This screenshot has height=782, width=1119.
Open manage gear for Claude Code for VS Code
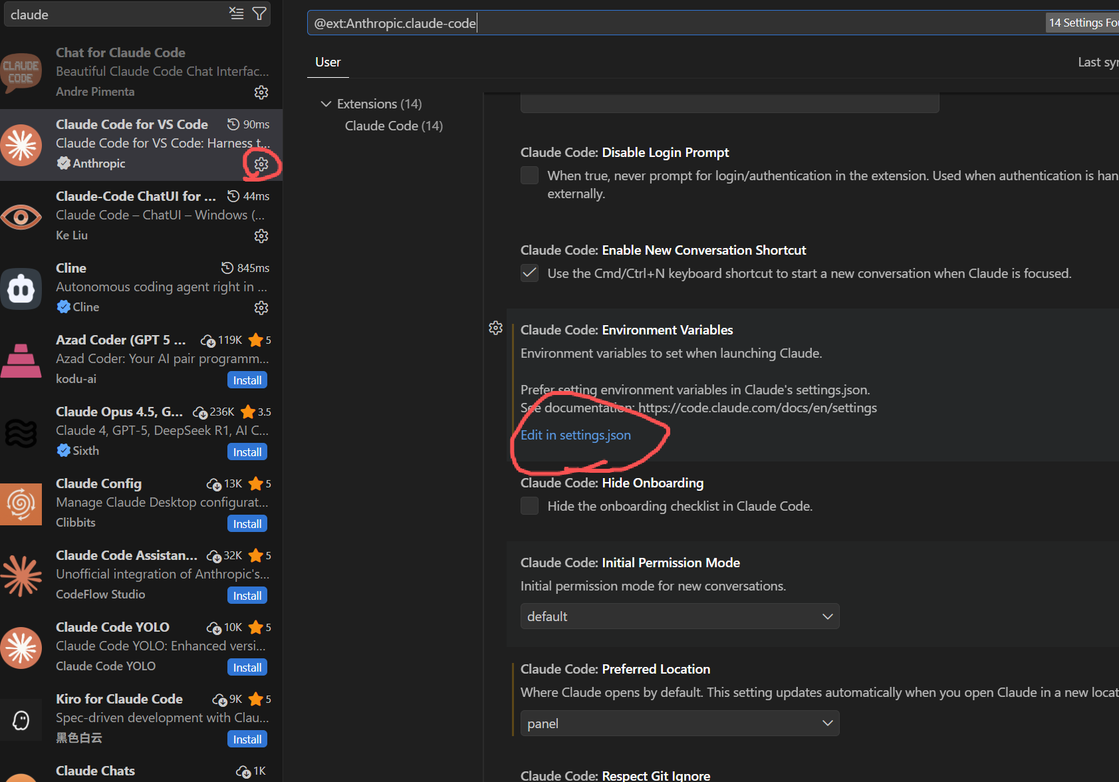pos(261,164)
